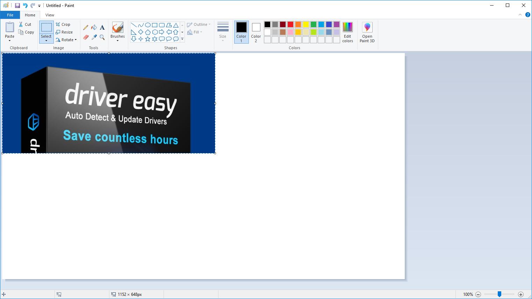Open Paint 3D from the ribbon
This screenshot has width=532, height=299.
coord(367,32)
